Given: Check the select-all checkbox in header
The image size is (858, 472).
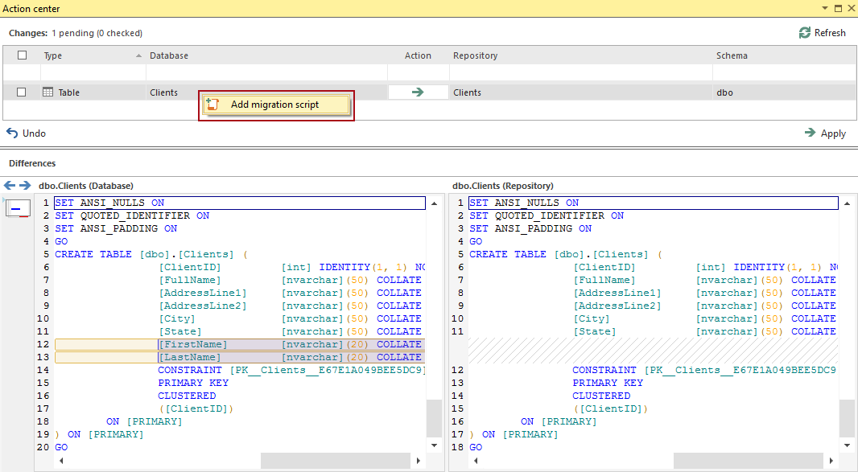Looking at the screenshot, I should 22,55.
